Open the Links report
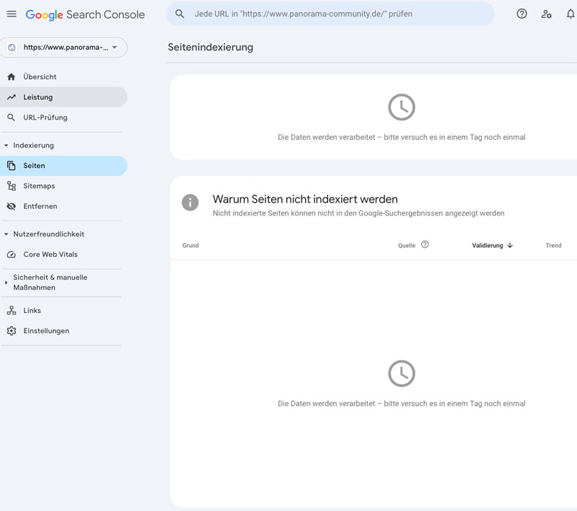 click(x=32, y=311)
